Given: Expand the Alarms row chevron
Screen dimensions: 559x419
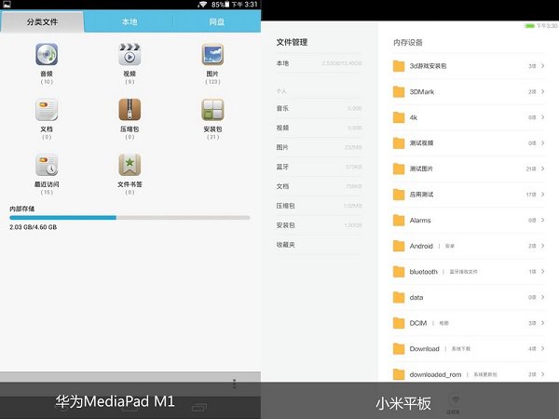Looking at the screenshot, I should click(x=542, y=220).
